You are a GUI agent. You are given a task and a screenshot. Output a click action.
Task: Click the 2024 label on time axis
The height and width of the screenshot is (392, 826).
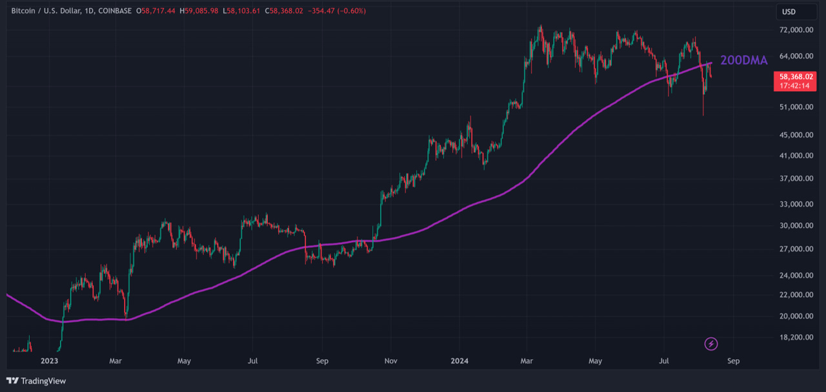[x=459, y=362]
